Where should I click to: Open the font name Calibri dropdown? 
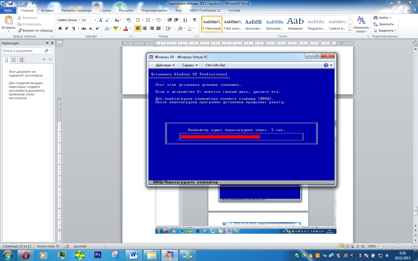[x=79, y=20]
